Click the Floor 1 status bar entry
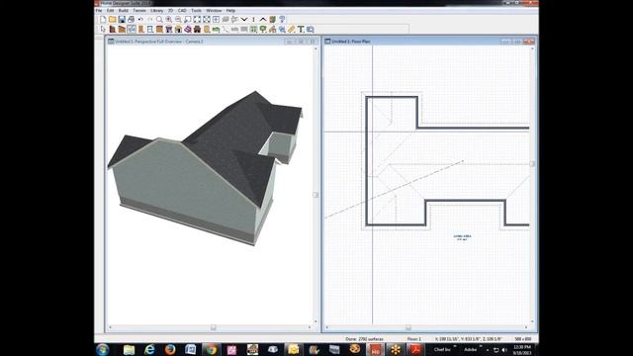 (x=413, y=339)
